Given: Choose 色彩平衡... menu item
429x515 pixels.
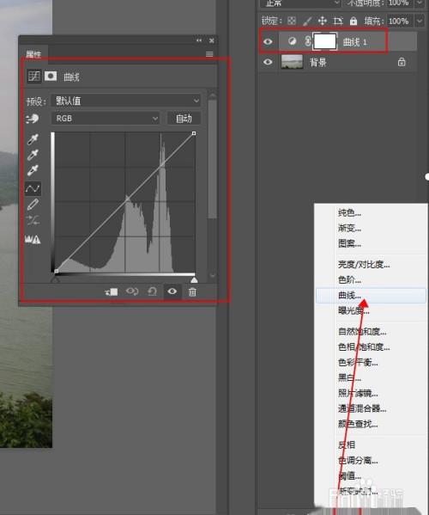Looking at the screenshot, I should click(371, 362).
